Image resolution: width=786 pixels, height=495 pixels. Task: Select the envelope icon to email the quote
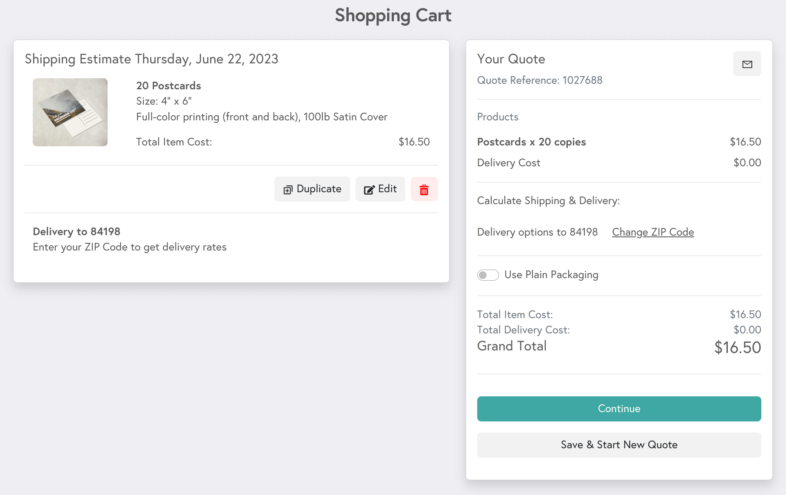point(747,64)
